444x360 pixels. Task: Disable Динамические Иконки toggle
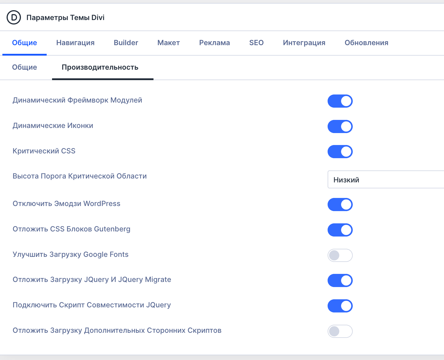[340, 126]
